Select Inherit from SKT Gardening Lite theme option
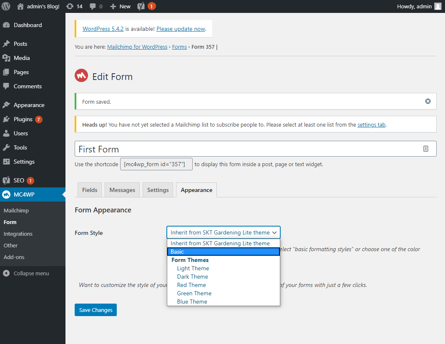 tap(224, 243)
